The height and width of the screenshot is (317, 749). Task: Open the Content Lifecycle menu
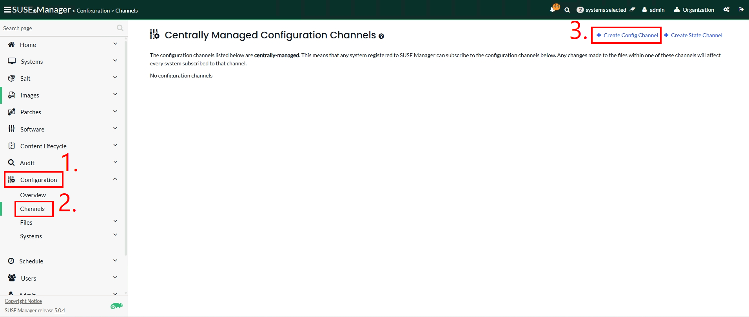click(x=44, y=146)
